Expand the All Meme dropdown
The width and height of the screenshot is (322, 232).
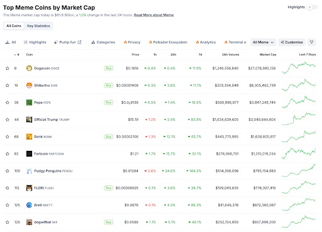click(x=263, y=42)
